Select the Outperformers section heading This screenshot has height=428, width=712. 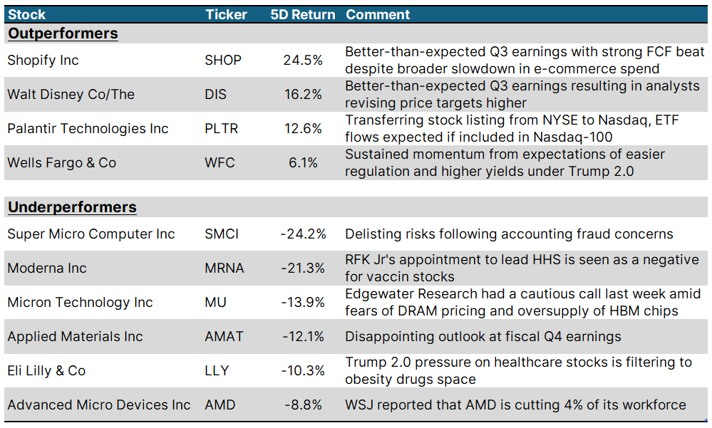63,33
